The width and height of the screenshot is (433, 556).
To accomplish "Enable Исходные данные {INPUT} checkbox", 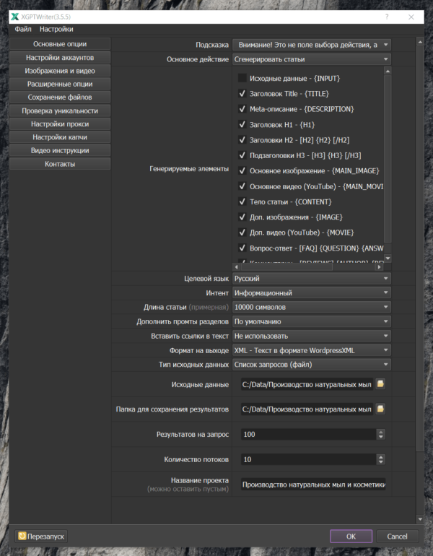I will click(x=242, y=78).
